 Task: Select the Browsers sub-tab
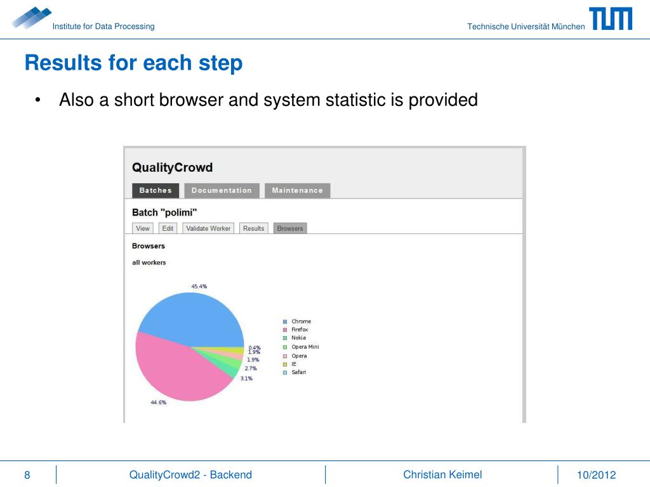[x=290, y=228]
